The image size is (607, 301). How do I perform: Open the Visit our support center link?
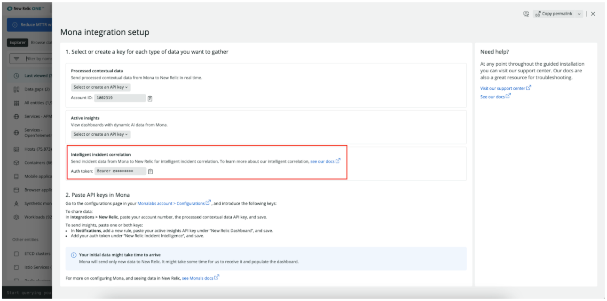tap(505, 88)
